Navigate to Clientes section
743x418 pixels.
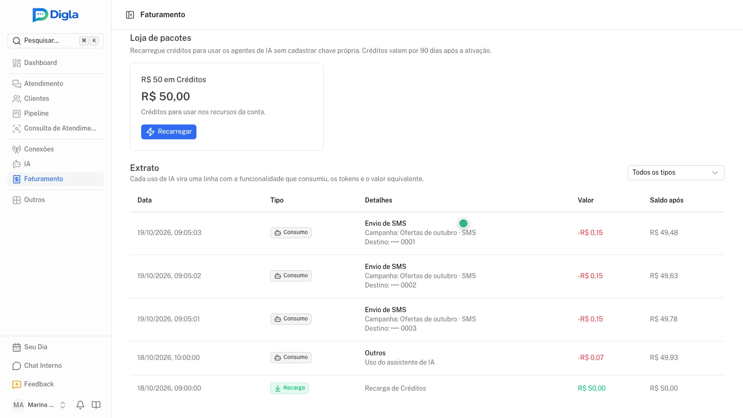55,98
